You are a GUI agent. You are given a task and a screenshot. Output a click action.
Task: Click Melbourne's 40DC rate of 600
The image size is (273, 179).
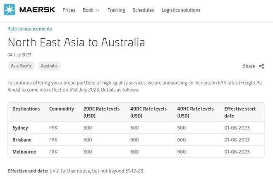point(134,152)
